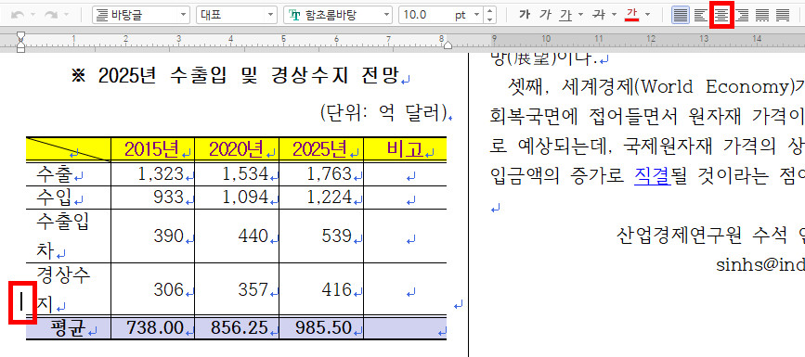Click the 평균 row label
Viewport: 805px width, 357px height.
pyautogui.click(x=69, y=327)
